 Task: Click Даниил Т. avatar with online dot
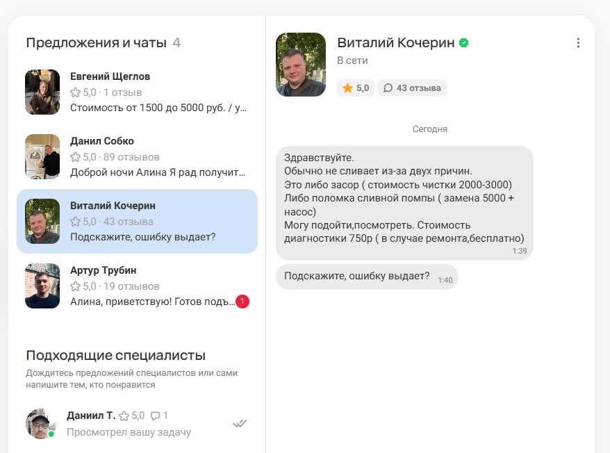point(40,424)
